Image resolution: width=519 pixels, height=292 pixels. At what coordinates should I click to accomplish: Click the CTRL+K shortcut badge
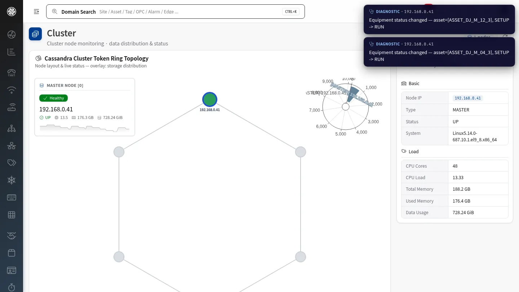coord(291,12)
